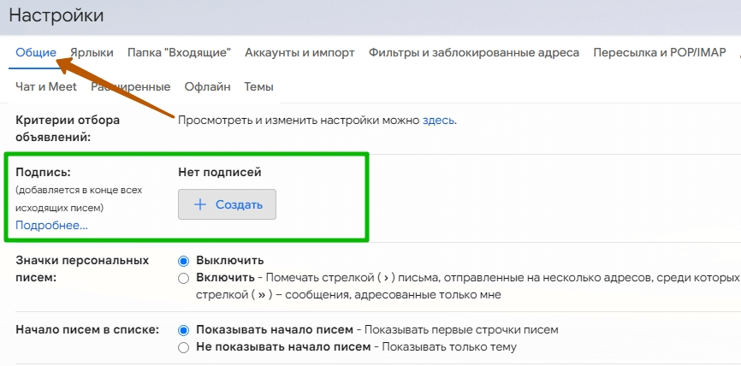Select the Выключить radio button
This screenshot has width=741, height=366.
click(183, 261)
